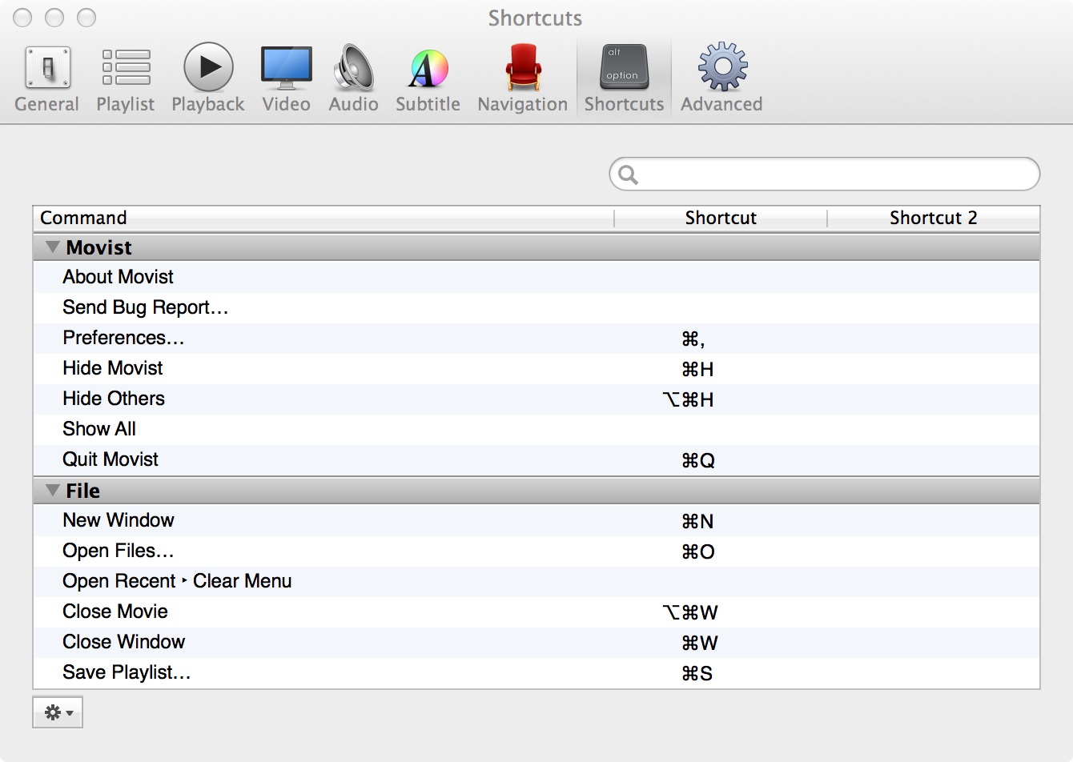Collapse the File group triangle
This screenshot has width=1073, height=762.
(53, 491)
